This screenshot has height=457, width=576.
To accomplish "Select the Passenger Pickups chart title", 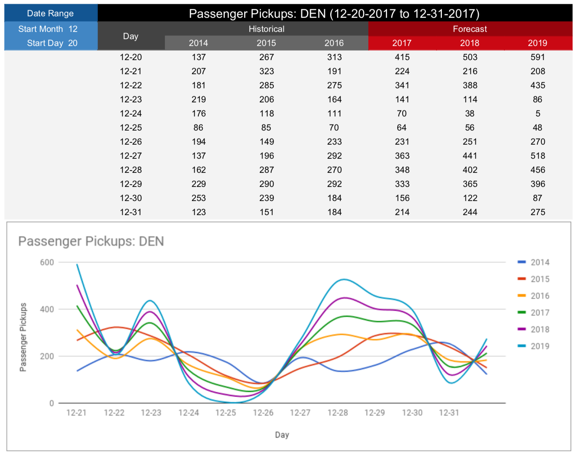I will pyautogui.click(x=91, y=241).
